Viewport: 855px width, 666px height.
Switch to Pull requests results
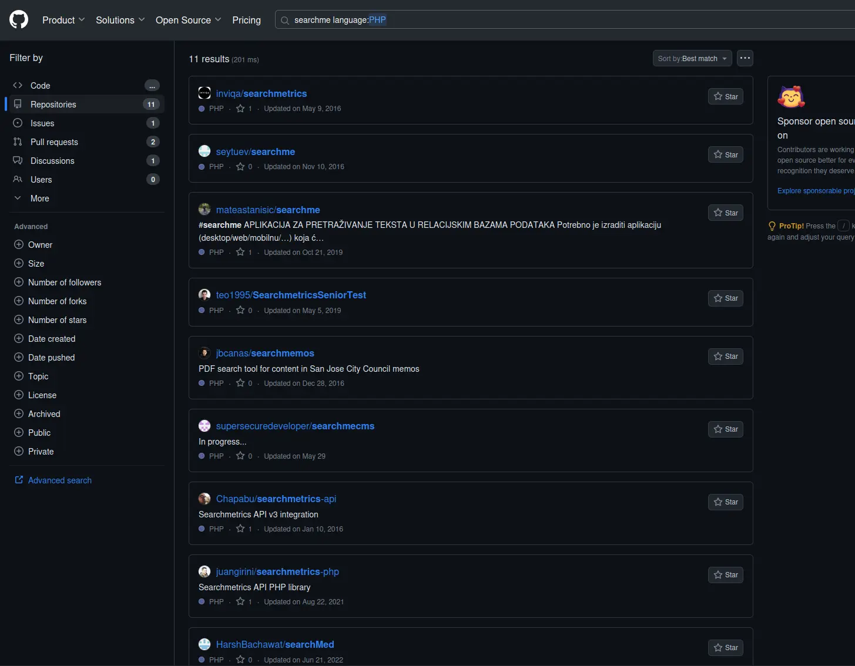coord(86,142)
